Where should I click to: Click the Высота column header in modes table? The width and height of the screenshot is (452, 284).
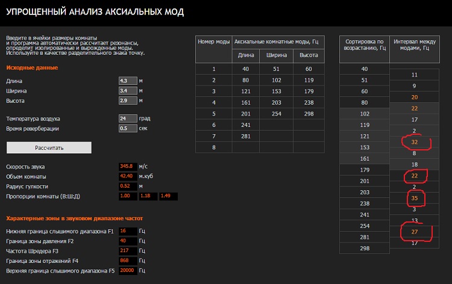[x=309, y=55]
